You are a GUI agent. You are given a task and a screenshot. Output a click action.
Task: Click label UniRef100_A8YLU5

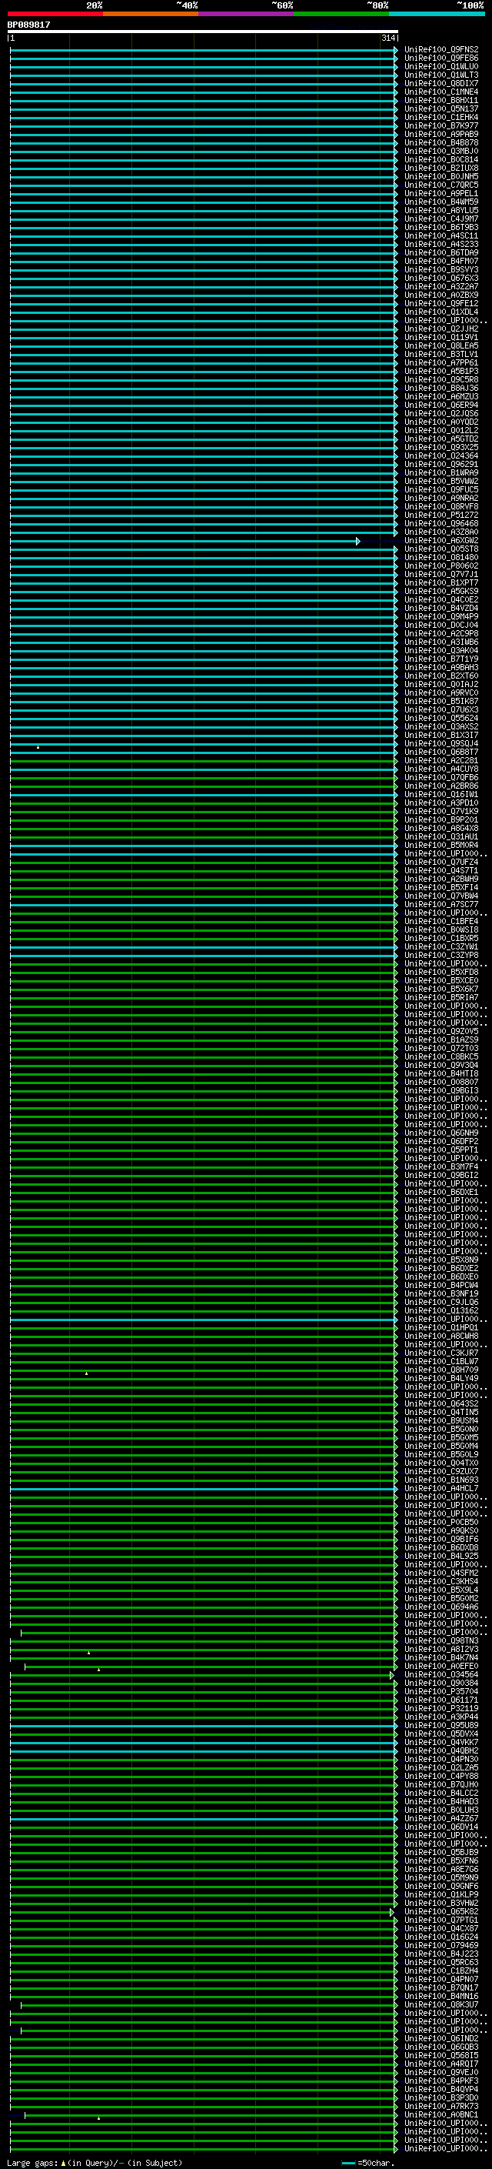click(441, 211)
